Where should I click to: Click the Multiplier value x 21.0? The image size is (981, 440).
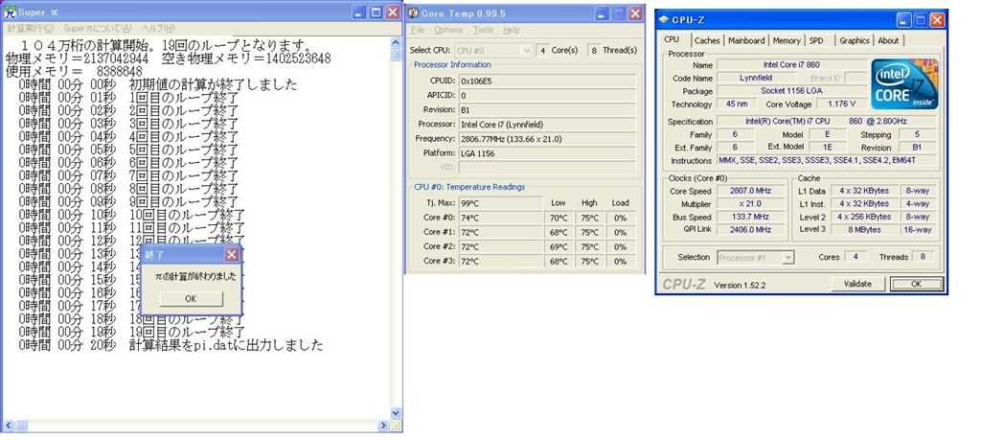(751, 204)
